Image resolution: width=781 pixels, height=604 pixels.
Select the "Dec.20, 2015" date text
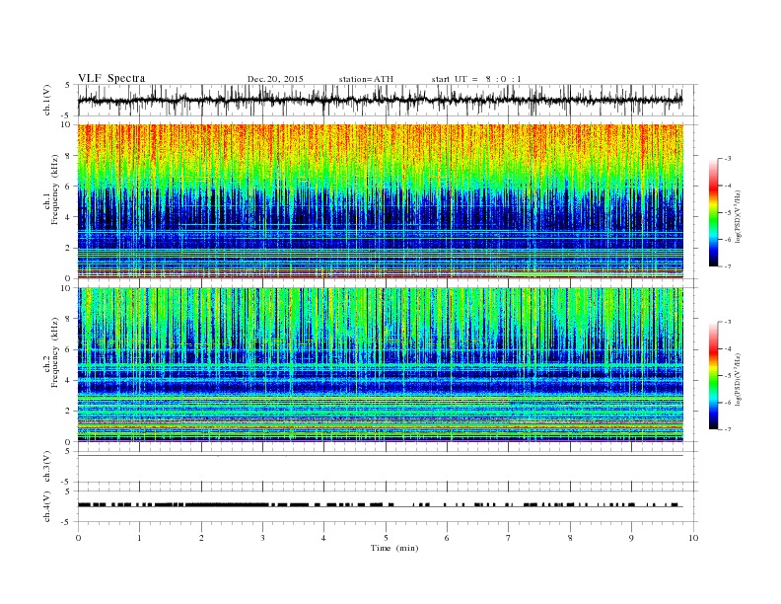click(275, 79)
